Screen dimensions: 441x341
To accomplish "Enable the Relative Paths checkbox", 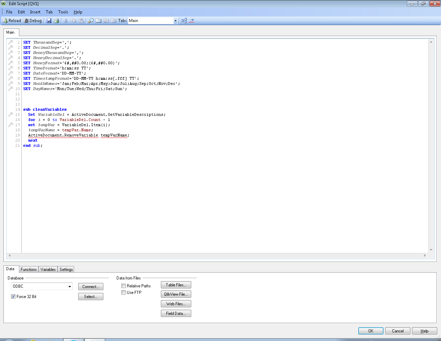I will [x=123, y=286].
